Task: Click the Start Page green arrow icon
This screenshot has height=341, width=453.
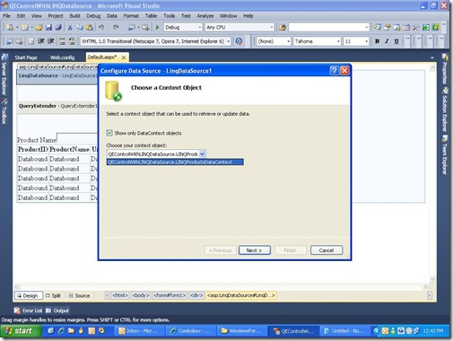Action: pos(426,27)
